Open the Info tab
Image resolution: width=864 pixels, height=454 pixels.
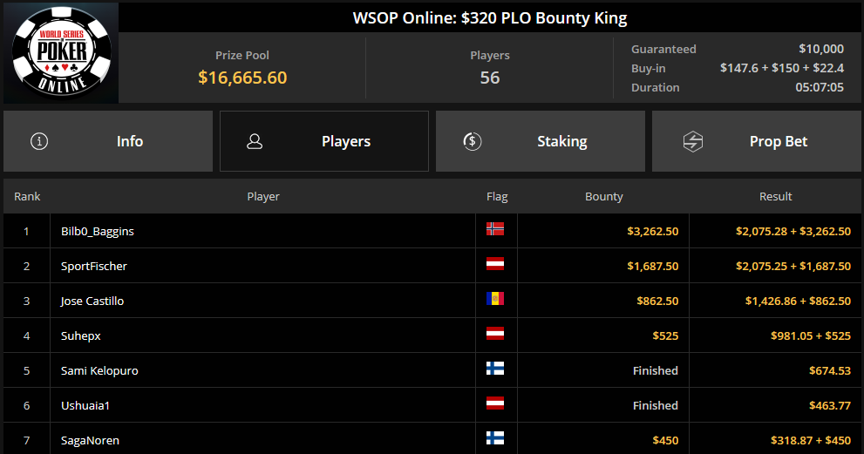(108, 141)
